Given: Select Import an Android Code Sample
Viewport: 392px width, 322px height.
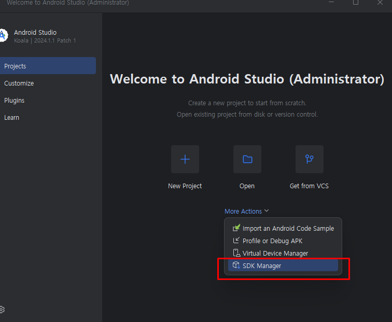Looking at the screenshot, I should 283,228.
